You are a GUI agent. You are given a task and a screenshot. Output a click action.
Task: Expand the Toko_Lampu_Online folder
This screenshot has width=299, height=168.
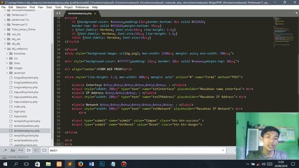(x=5, y=29)
